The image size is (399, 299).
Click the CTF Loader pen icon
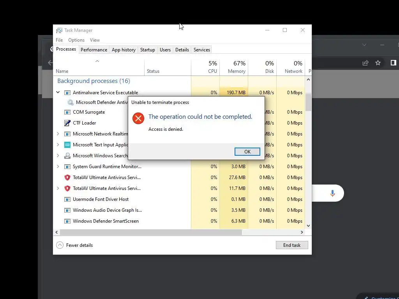click(x=67, y=123)
